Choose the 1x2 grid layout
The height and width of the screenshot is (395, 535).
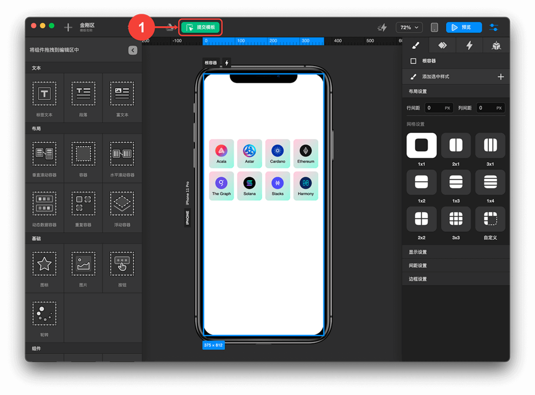(421, 182)
